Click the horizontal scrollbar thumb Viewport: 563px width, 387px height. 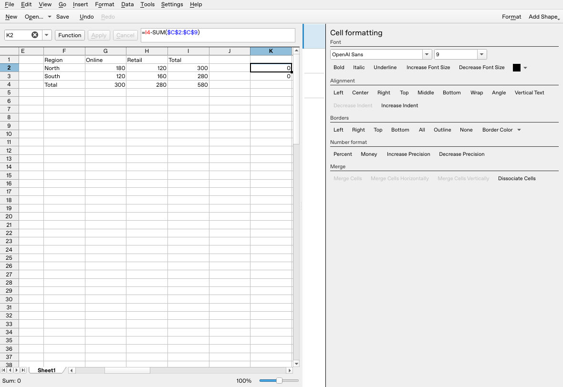click(x=127, y=370)
